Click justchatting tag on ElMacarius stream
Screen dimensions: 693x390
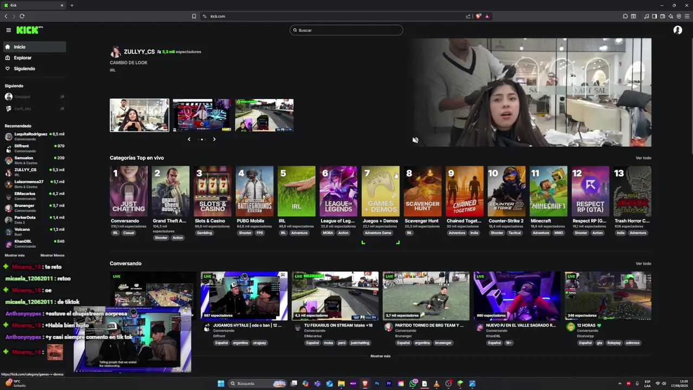pyautogui.click(x=359, y=343)
